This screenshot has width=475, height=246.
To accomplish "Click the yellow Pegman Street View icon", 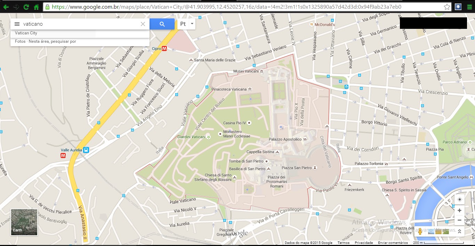I will (420, 231).
